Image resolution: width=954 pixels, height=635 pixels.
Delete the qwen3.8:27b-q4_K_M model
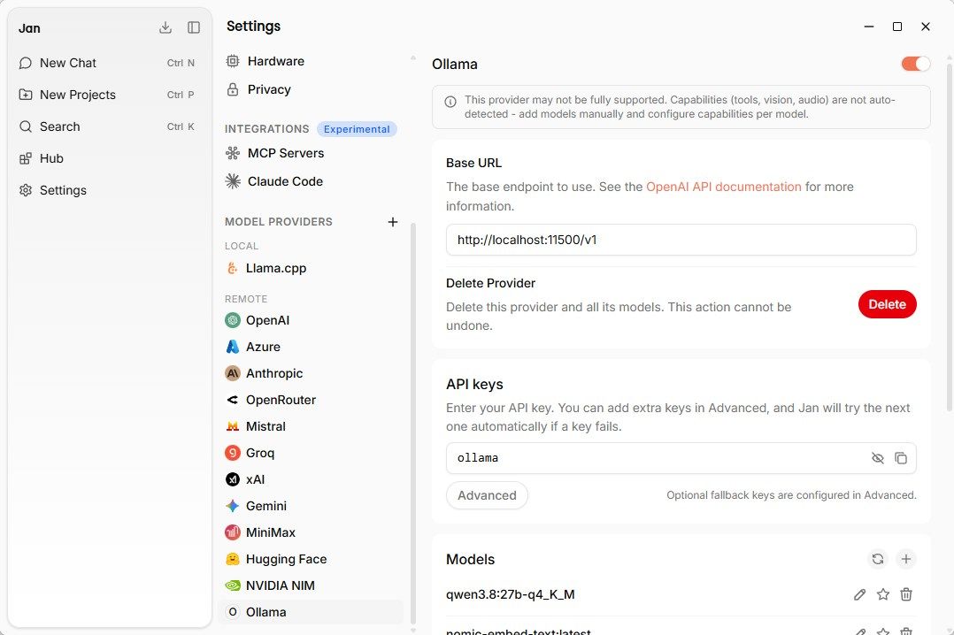point(906,595)
